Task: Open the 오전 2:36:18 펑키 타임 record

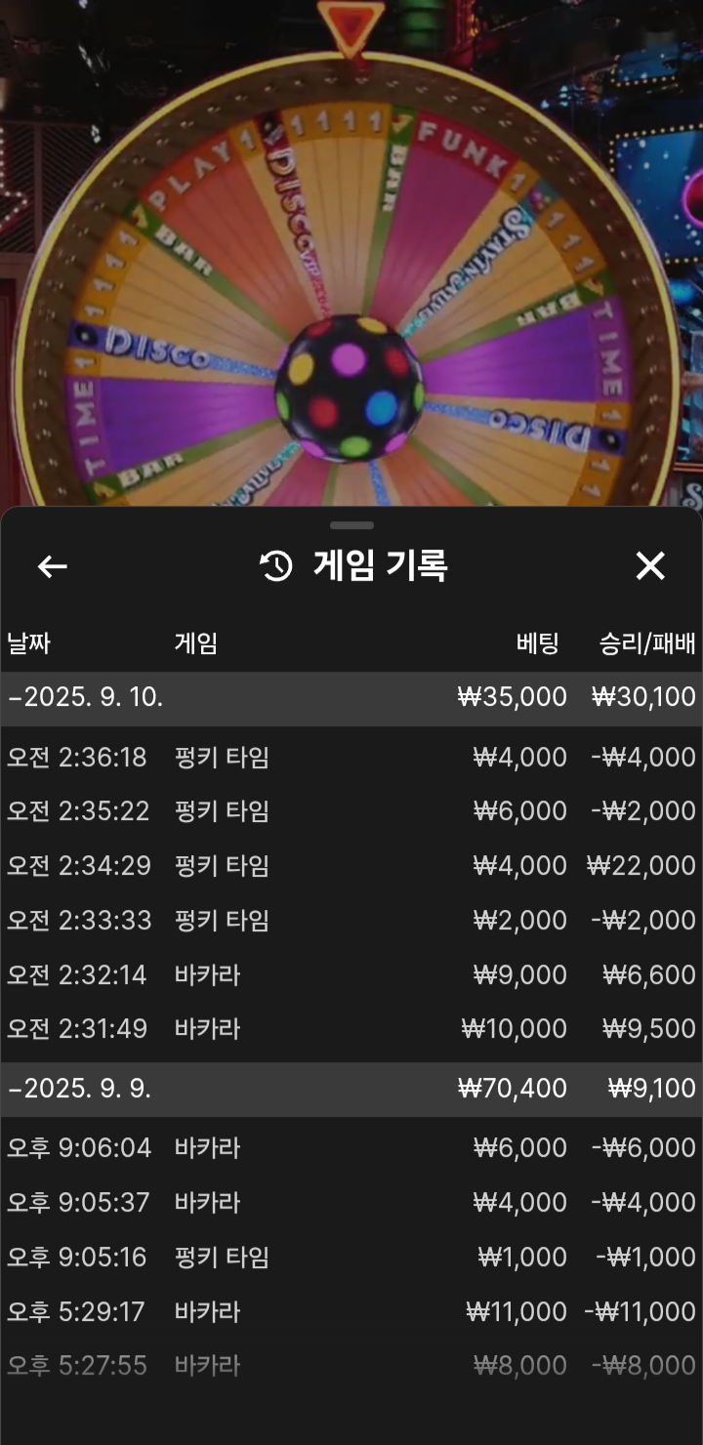Action: click(351, 757)
